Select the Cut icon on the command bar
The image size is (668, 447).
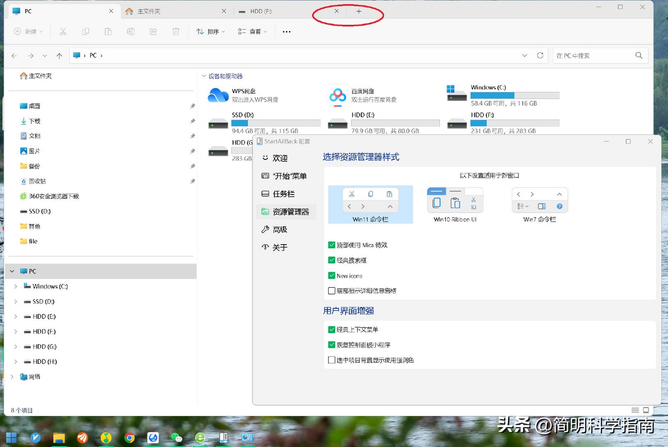[63, 31]
